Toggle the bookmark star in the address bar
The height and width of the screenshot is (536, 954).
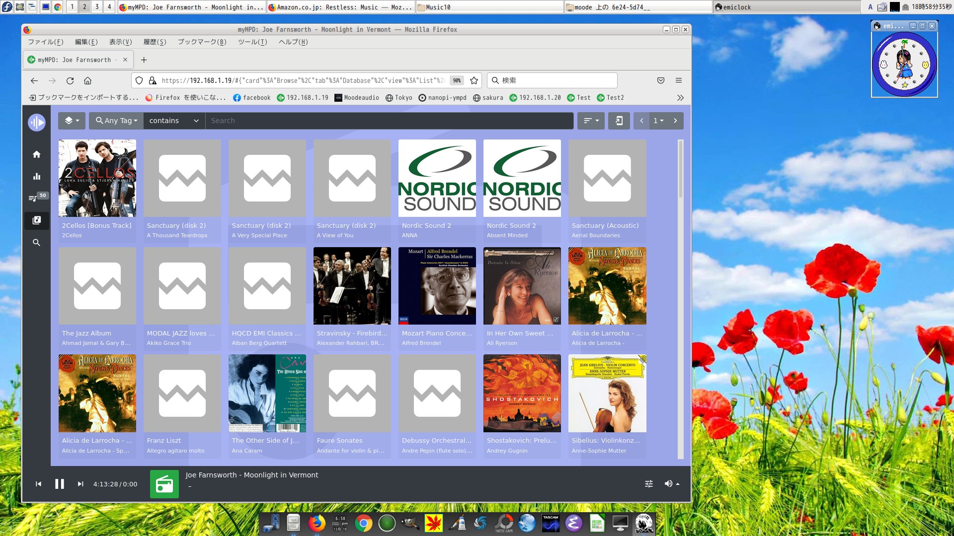(473, 80)
